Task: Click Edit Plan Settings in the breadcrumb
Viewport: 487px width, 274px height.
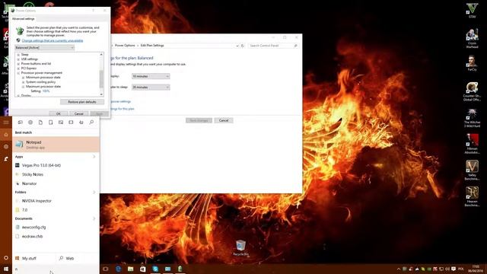Action: point(152,46)
